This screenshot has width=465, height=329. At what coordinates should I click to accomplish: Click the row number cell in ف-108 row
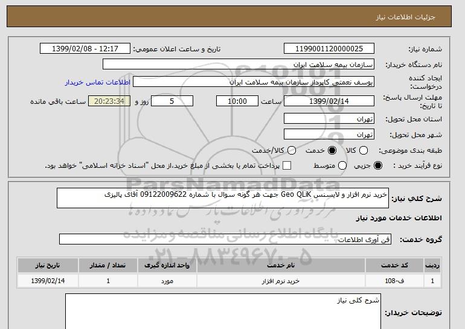pos(432,281)
